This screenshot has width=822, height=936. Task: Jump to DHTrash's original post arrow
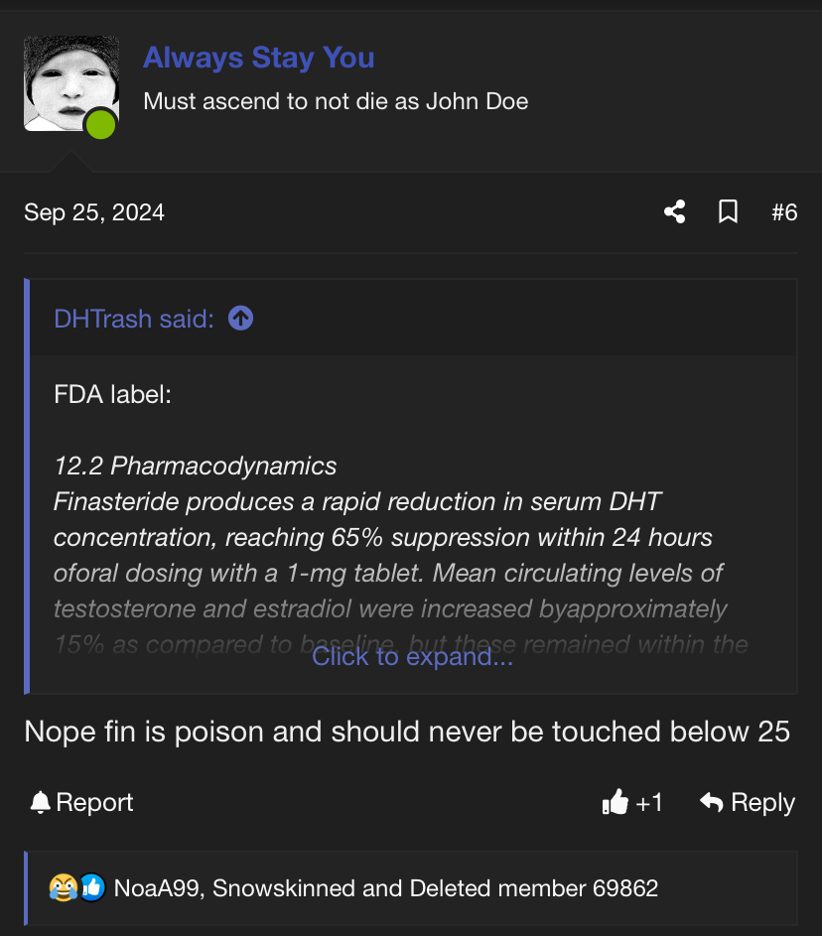coord(240,319)
